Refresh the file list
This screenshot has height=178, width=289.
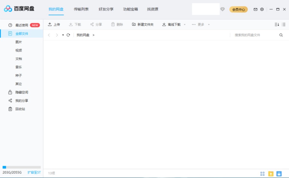[68, 35]
